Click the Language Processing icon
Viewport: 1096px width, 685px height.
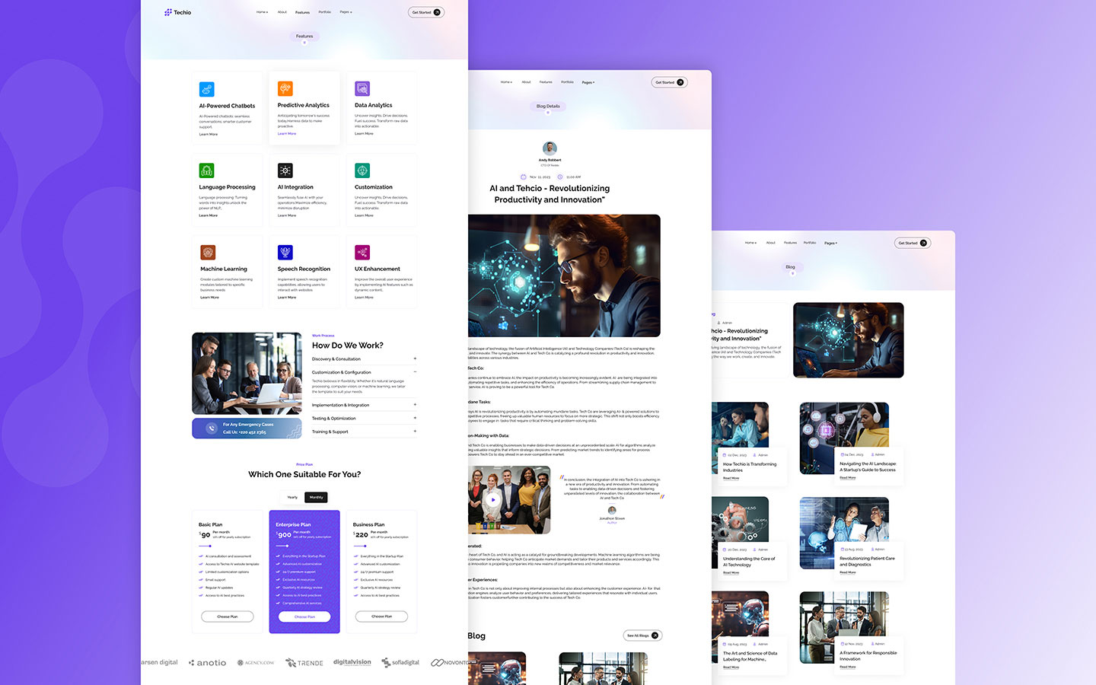205,170
